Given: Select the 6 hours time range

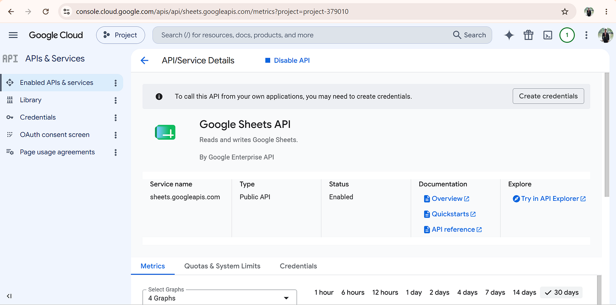Looking at the screenshot, I should pyautogui.click(x=353, y=292).
